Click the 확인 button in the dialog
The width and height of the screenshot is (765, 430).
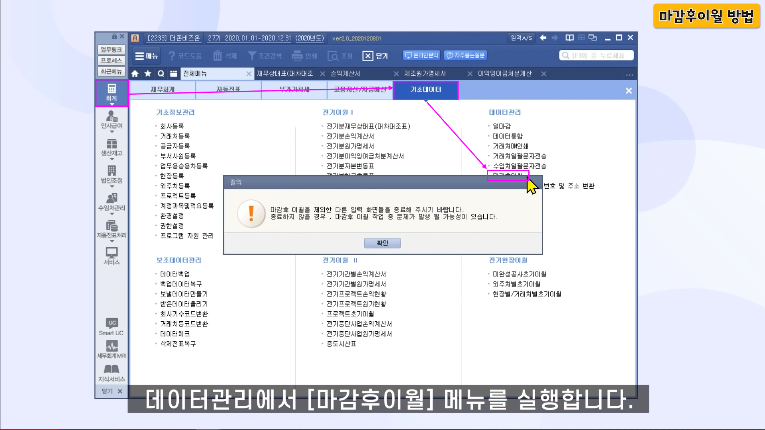pyautogui.click(x=382, y=243)
